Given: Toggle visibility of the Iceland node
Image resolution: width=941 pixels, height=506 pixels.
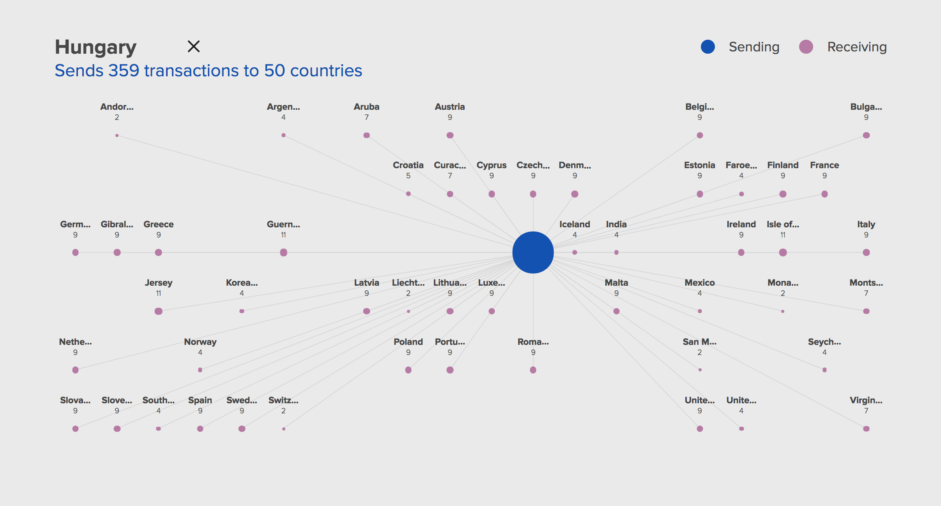Looking at the screenshot, I should coord(574,252).
